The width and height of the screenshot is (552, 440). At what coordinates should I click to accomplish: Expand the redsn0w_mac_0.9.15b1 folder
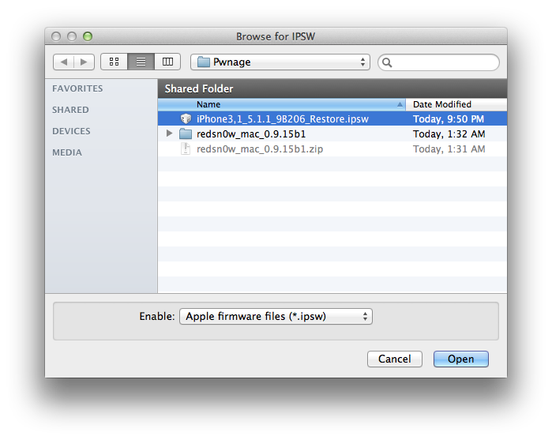169,134
